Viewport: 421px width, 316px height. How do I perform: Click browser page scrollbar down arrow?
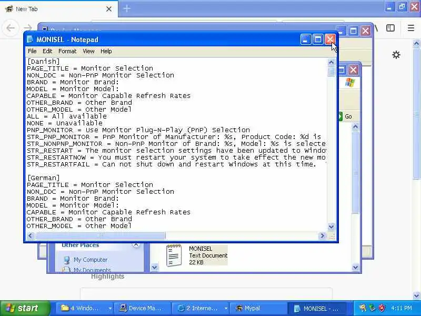[x=416, y=296]
